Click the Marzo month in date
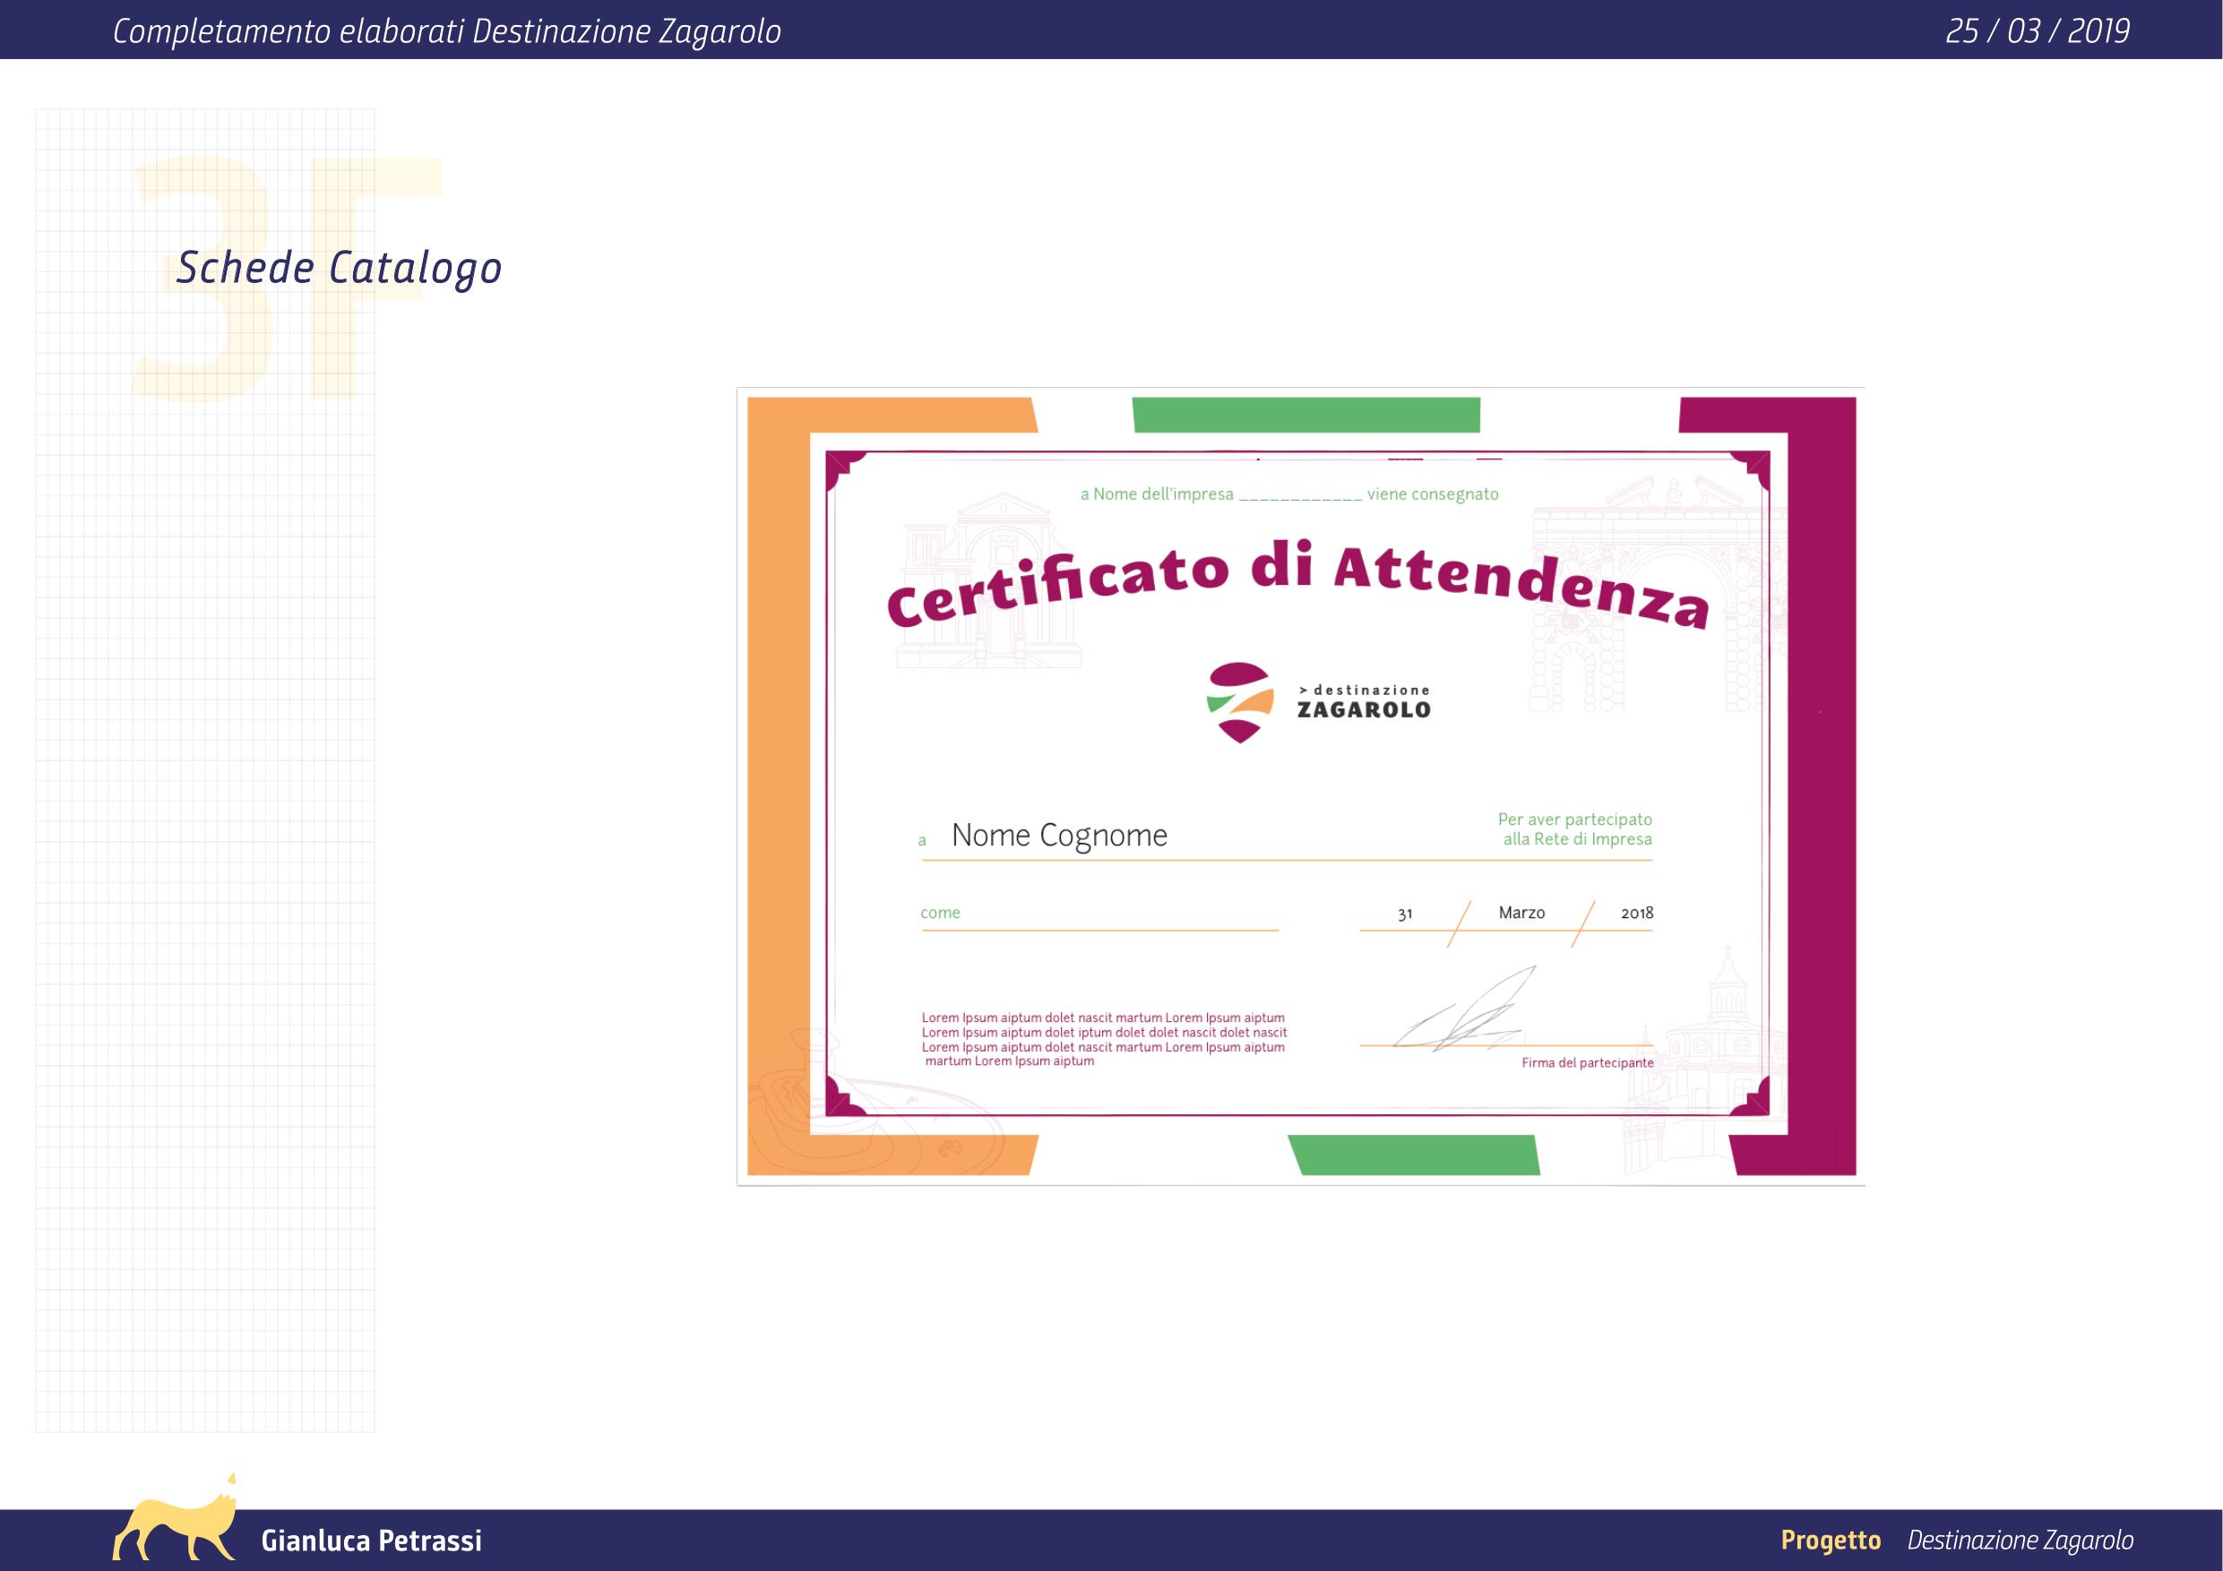 [x=1521, y=913]
